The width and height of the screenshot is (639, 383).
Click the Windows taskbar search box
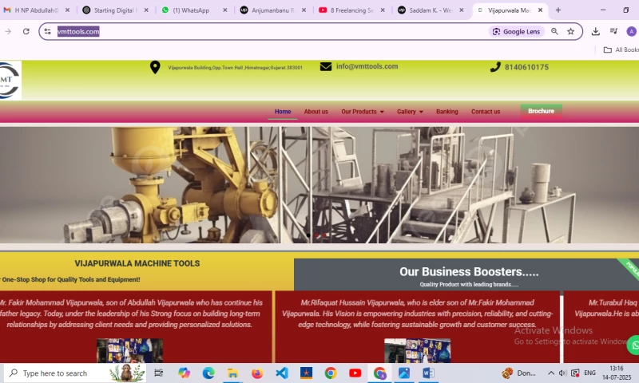(75, 373)
